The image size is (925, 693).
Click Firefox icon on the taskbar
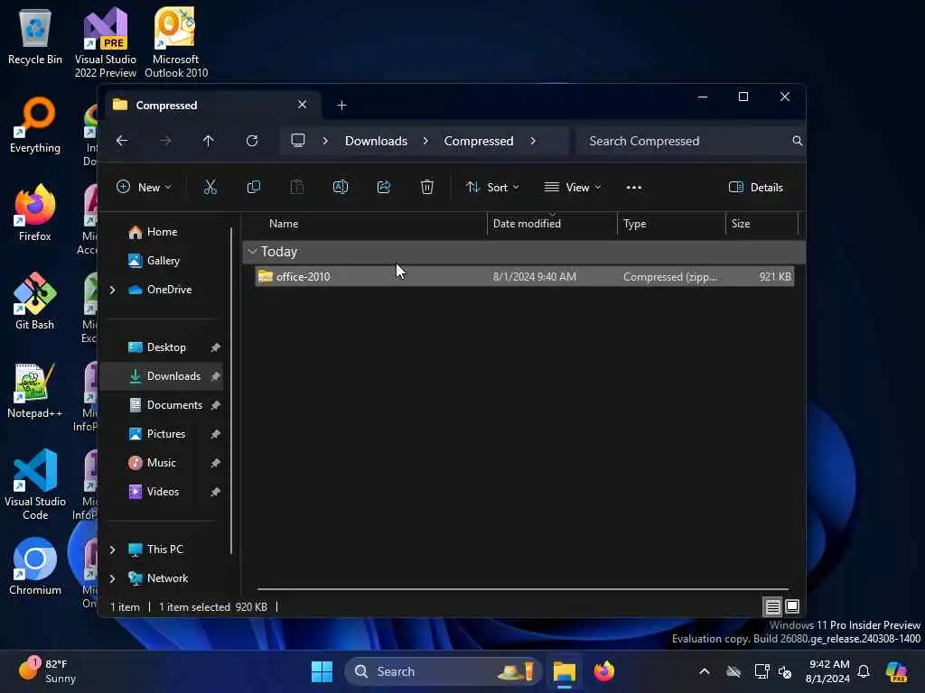[x=604, y=671]
